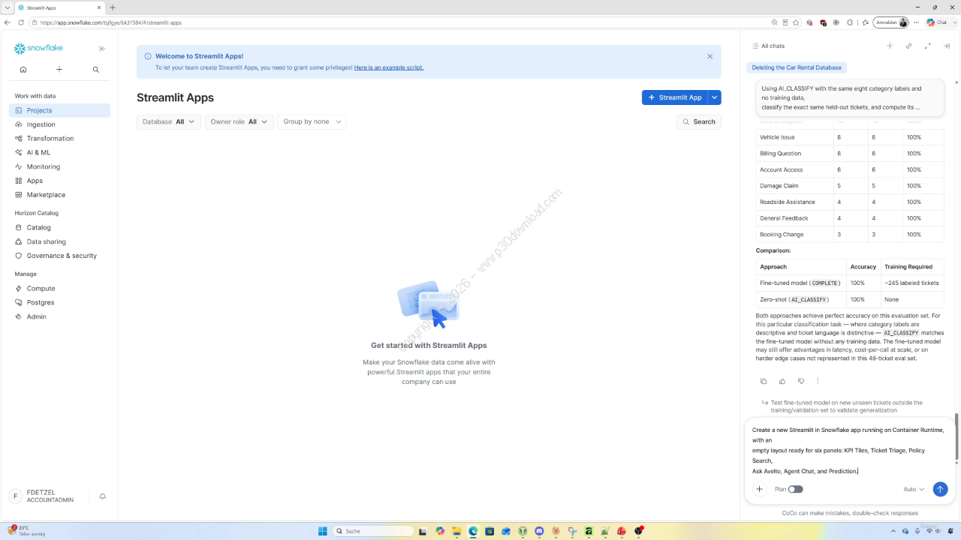The image size is (961, 540).
Task: Click the blue Streamlit App button
Action: [675, 97]
